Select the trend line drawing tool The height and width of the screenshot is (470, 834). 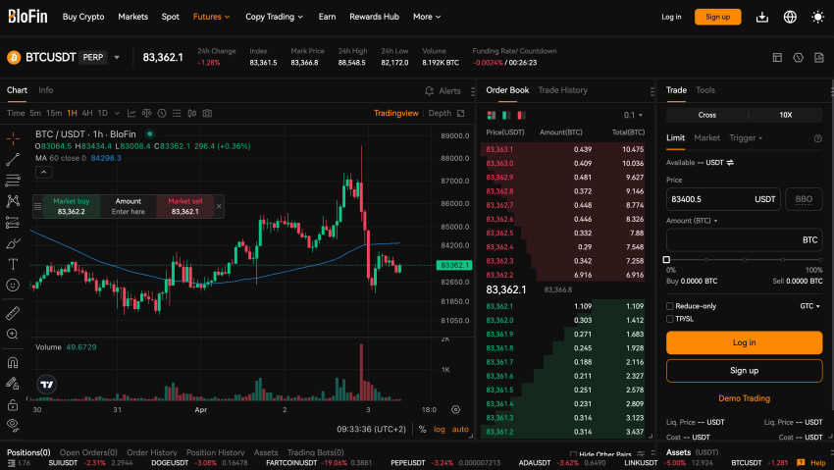coord(13,159)
